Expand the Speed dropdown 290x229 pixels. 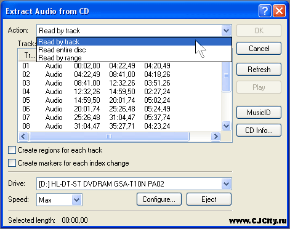76,199
